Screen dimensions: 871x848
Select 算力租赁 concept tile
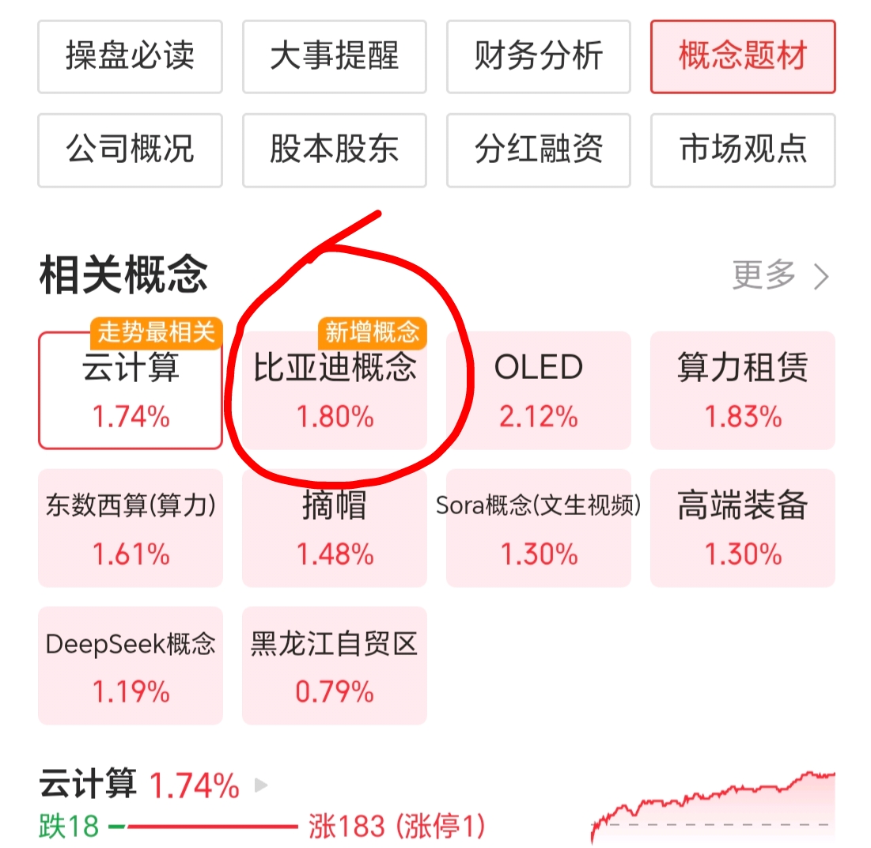tap(743, 391)
